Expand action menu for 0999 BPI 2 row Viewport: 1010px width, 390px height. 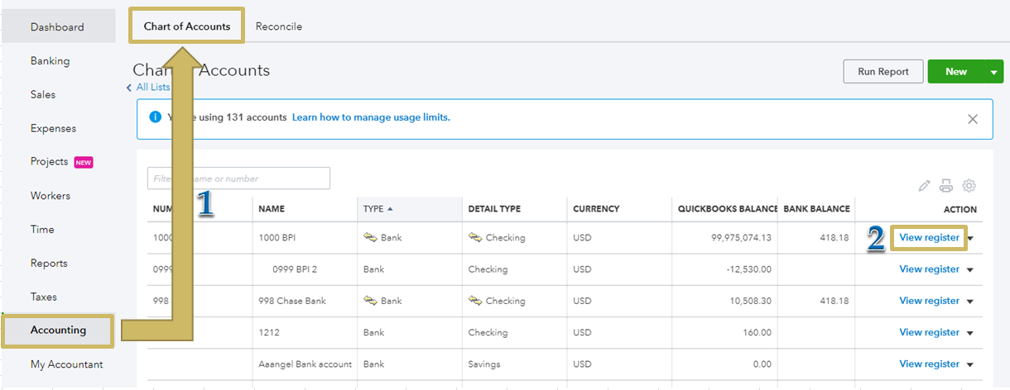coord(970,269)
